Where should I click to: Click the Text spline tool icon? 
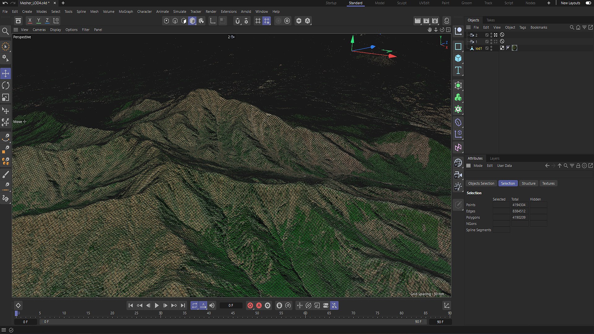point(458,71)
